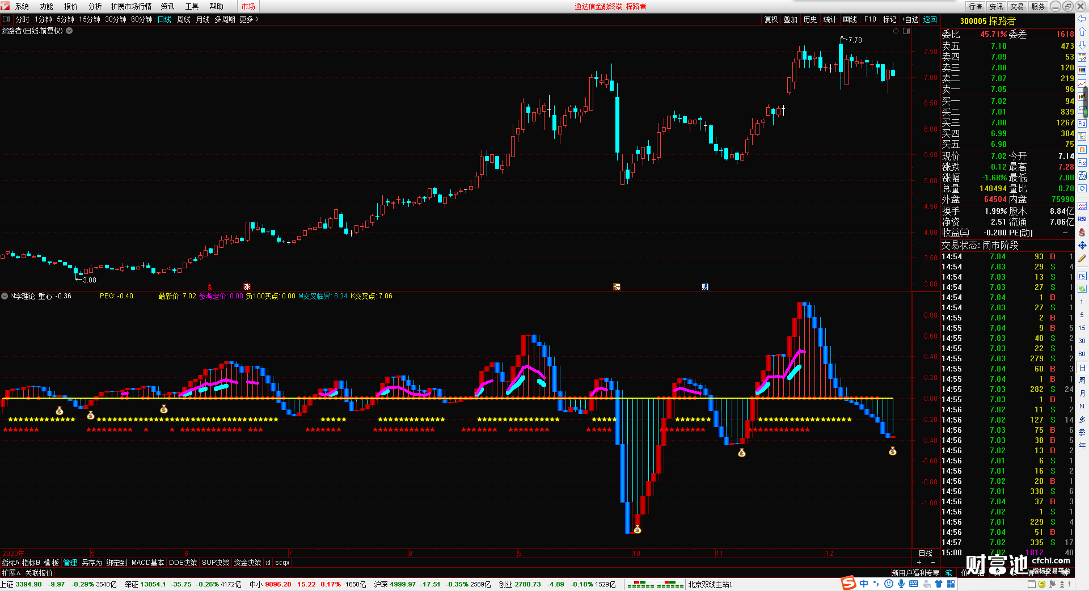Image resolution: width=1089 pixels, height=591 pixels.
Task: Open the Sogou toolbox grid icon
Action: [951, 584]
